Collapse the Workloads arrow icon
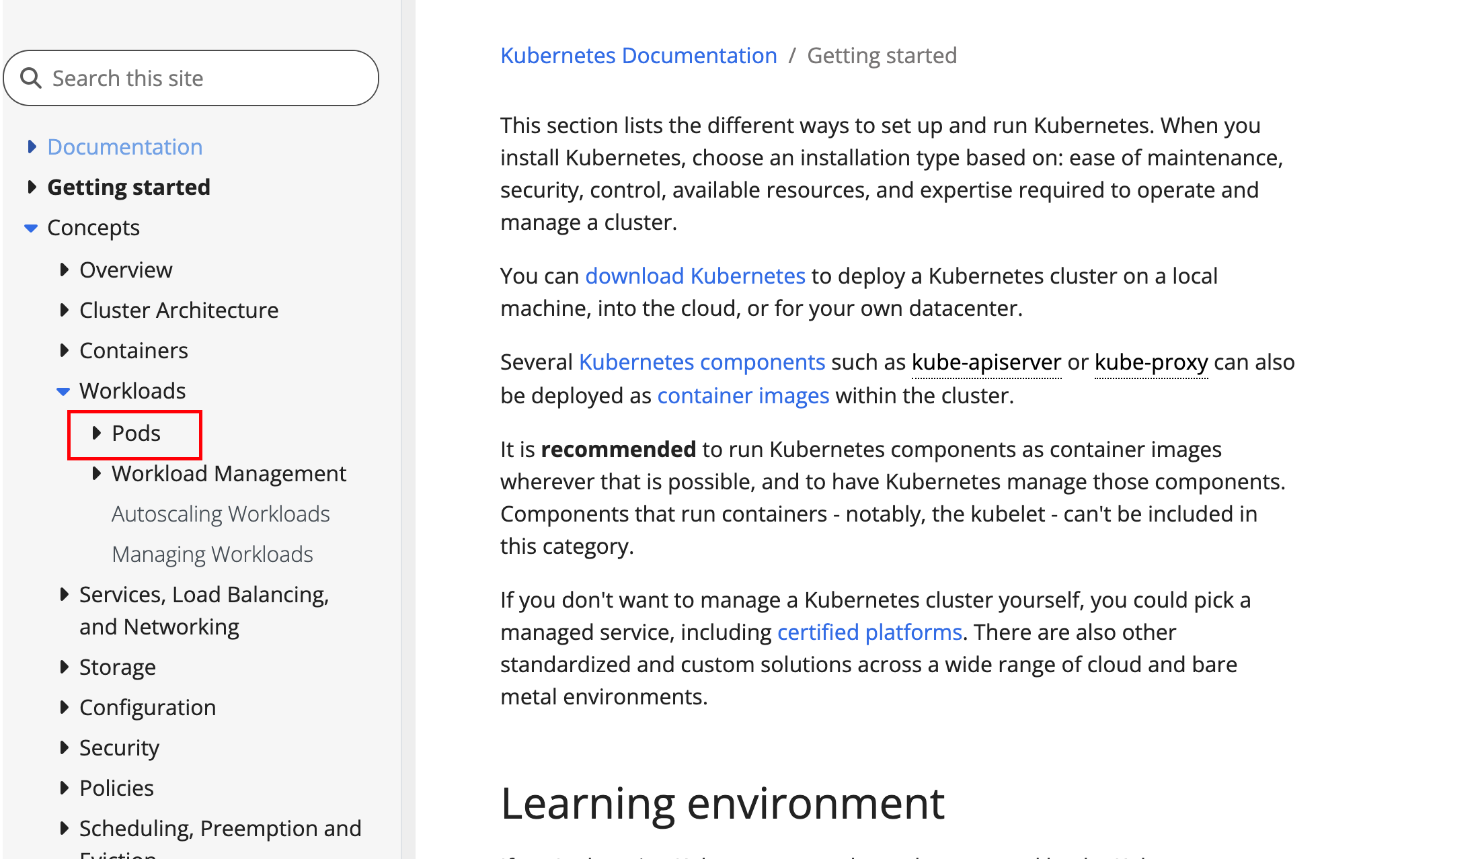 [63, 391]
